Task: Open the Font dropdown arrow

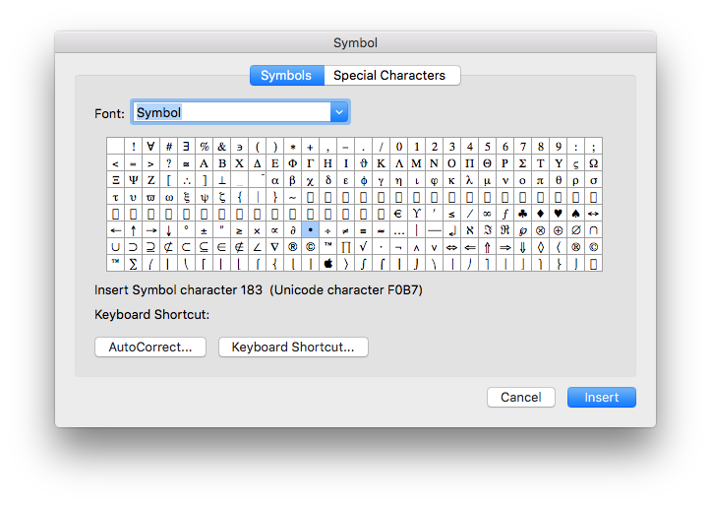Action: (339, 112)
